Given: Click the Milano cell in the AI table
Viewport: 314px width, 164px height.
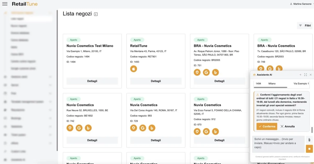Looking at the screenshot, I should pyautogui.click(x=272, y=83).
